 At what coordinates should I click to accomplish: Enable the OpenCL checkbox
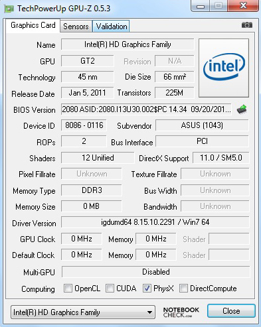point(68,289)
